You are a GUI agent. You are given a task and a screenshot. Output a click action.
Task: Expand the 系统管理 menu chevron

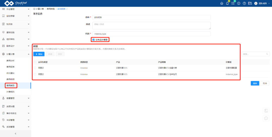(29, 127)
